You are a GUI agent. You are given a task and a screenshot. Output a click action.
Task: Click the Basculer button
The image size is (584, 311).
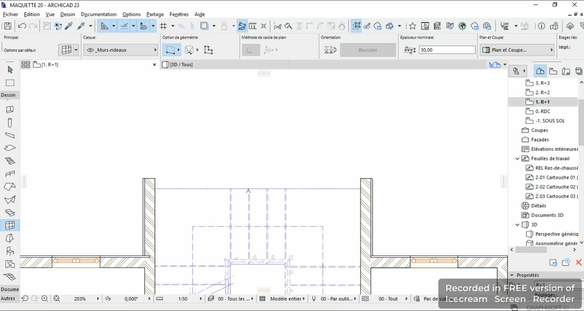point(368,50)
